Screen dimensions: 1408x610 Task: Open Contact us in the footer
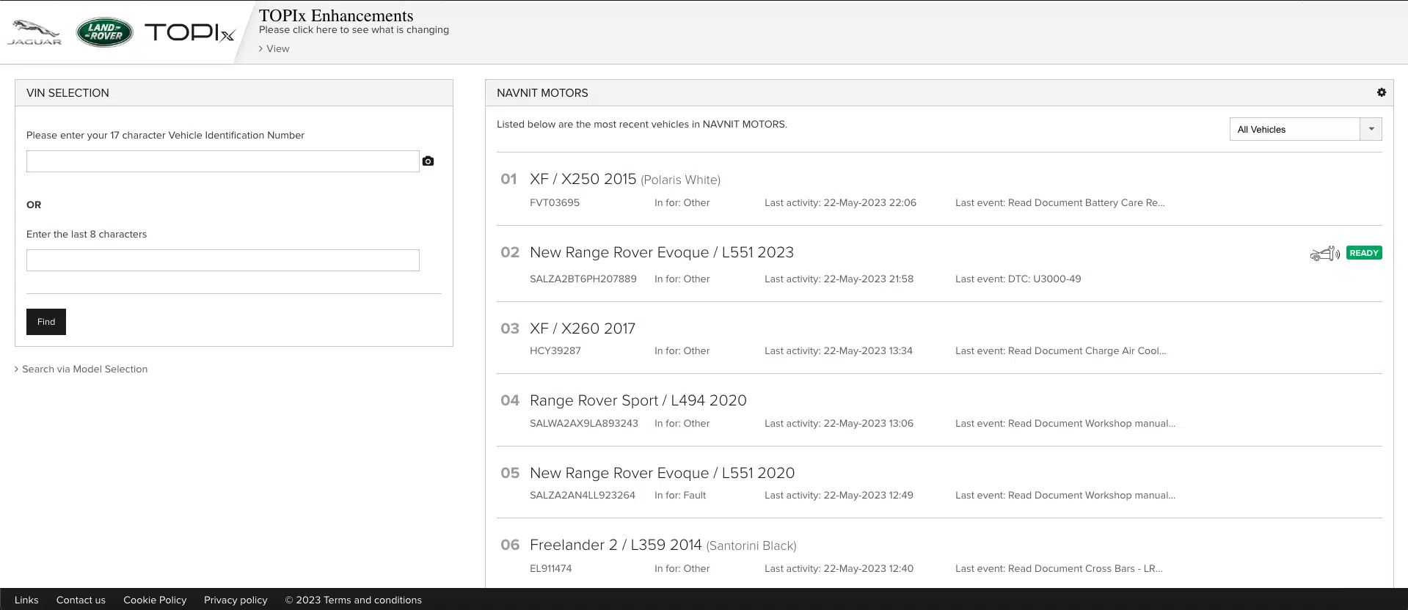[81, 600]
